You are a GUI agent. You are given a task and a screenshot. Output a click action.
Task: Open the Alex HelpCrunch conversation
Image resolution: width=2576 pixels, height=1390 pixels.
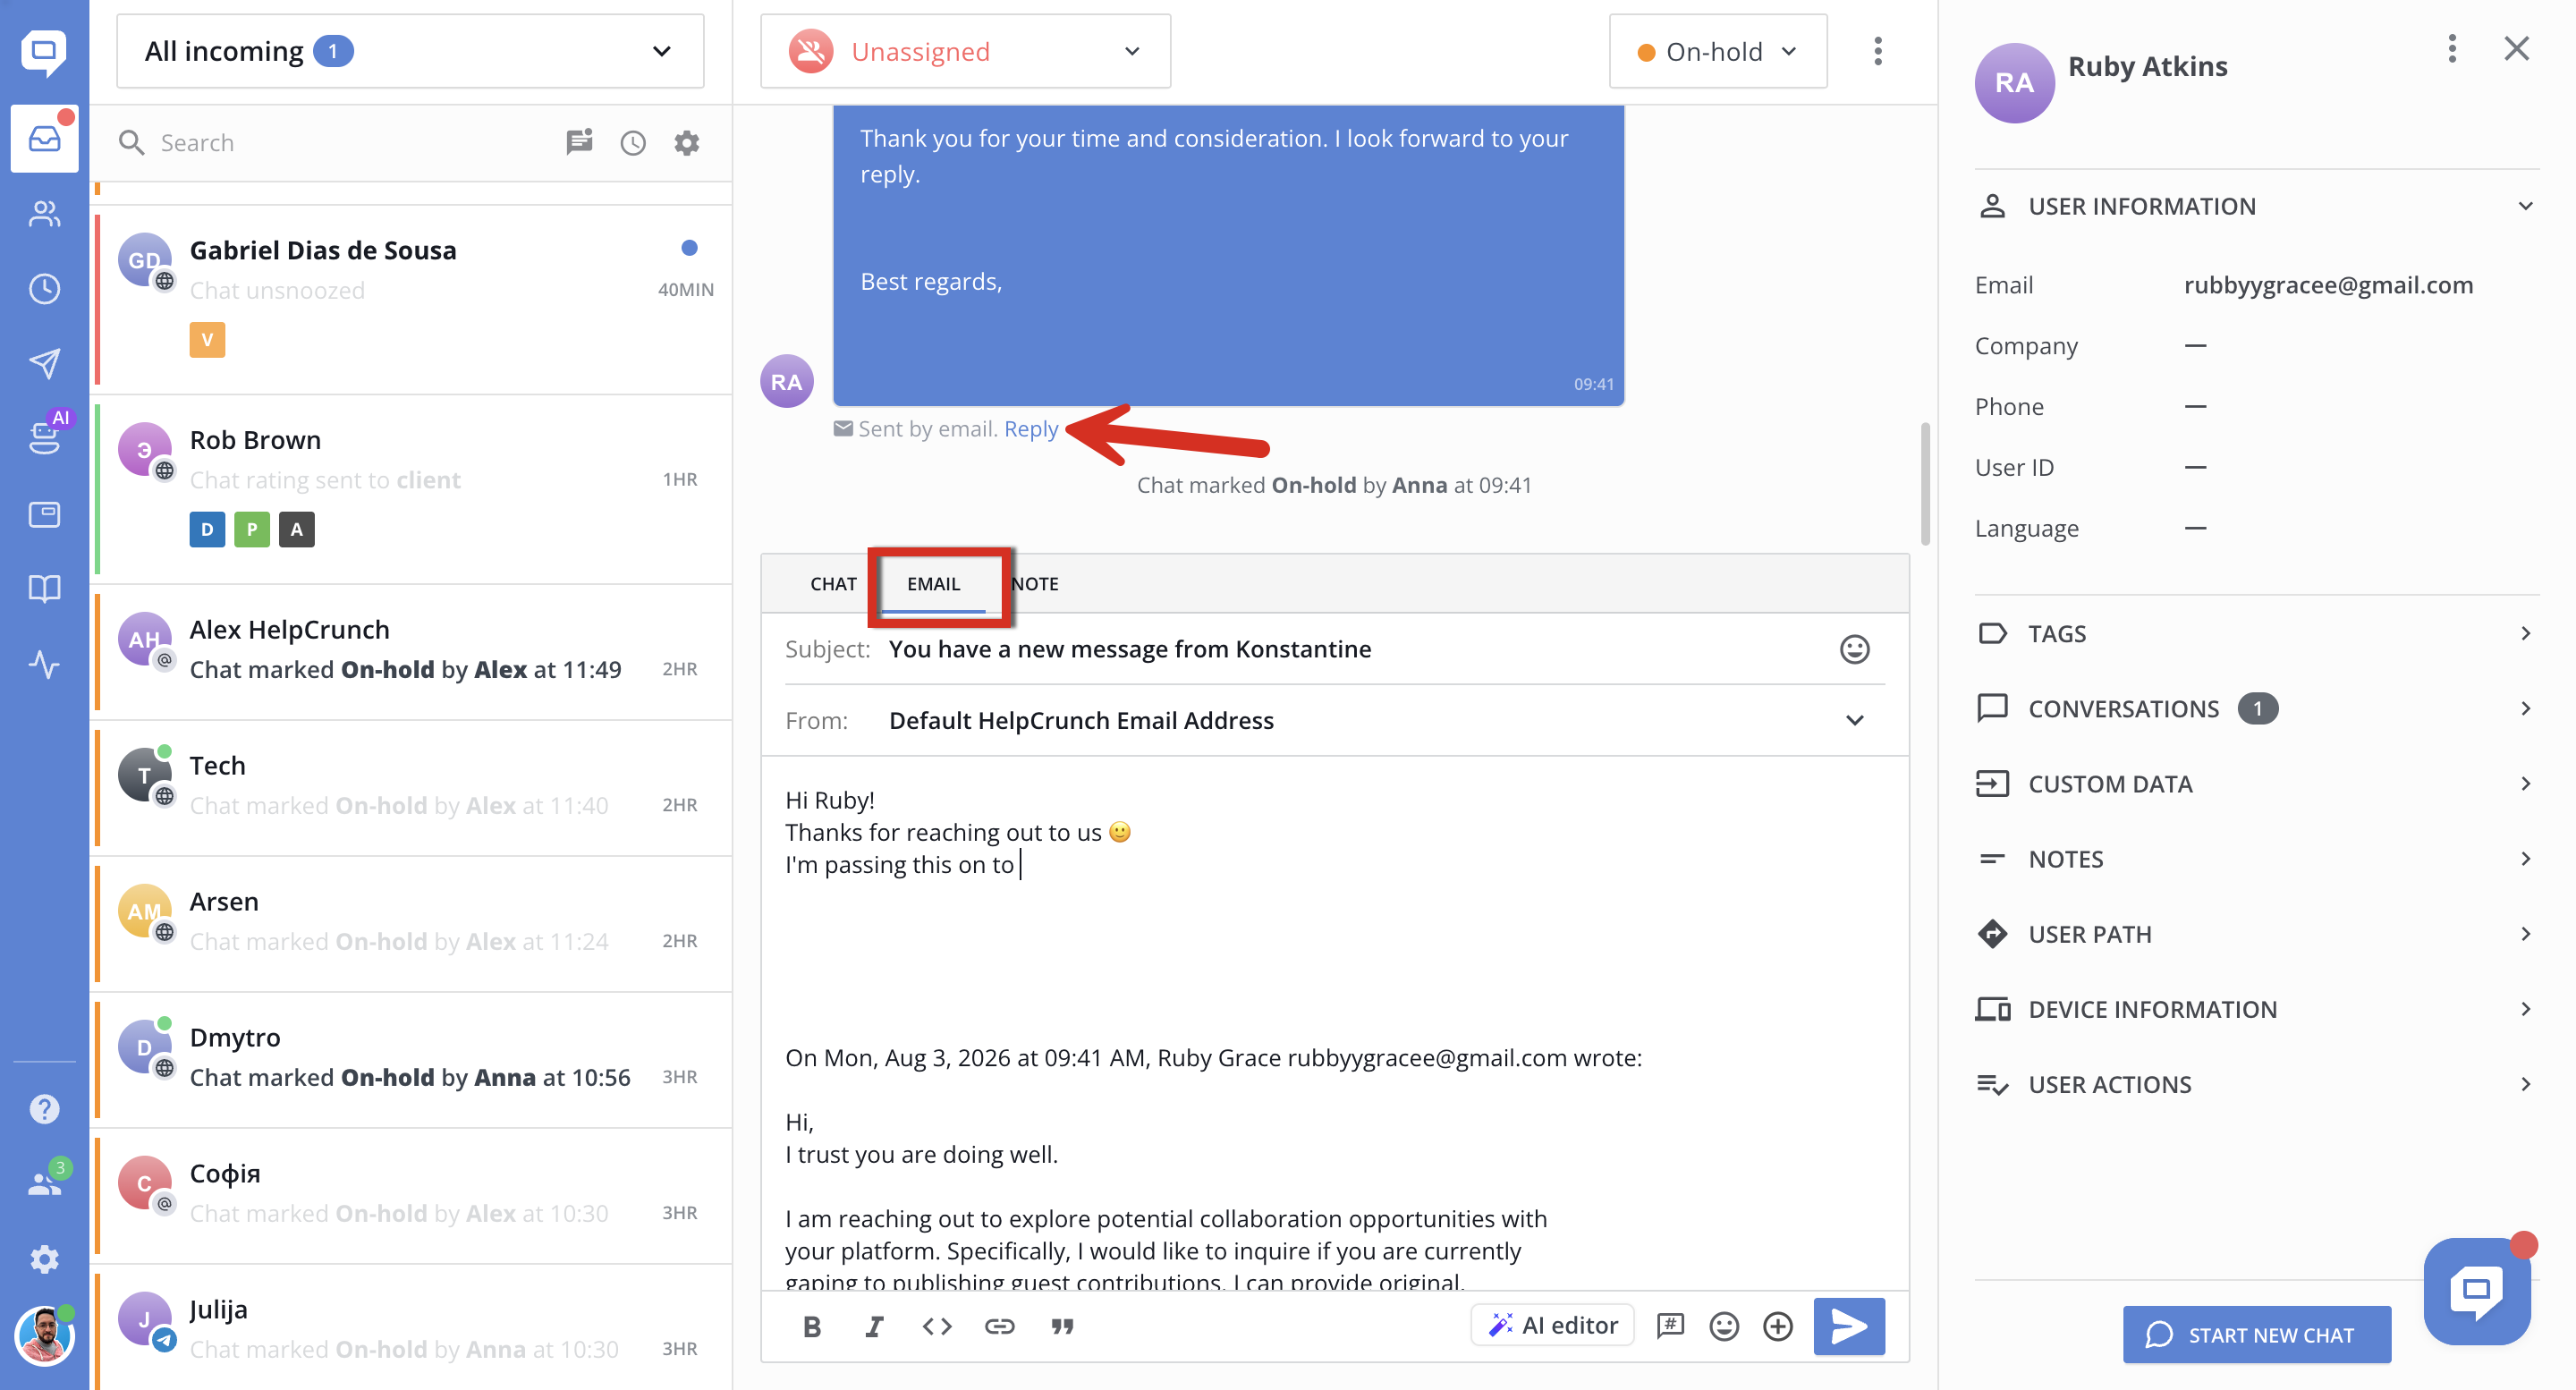(x=414, y=651)
